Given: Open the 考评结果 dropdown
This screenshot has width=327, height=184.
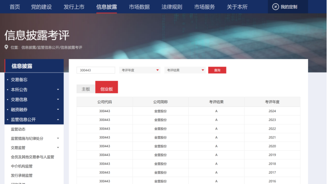Looking at the screenshot, I should 185,70.
